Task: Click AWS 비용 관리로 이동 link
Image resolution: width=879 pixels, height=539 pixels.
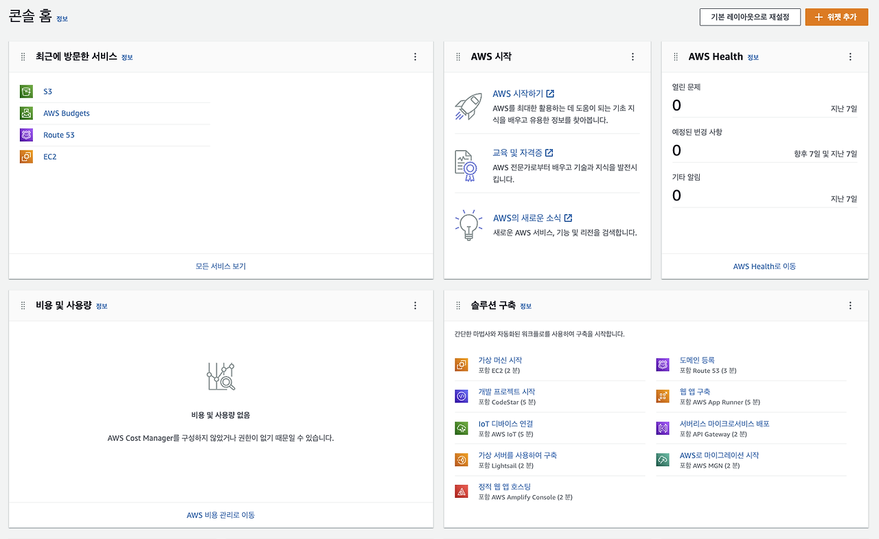Action: (220, 515)
